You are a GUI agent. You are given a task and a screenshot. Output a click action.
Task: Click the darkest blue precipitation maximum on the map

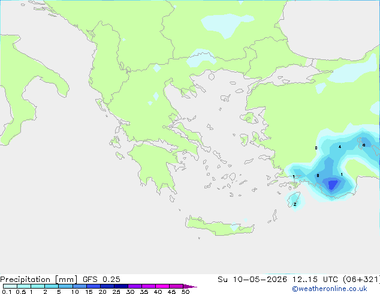tap(333, 184)
